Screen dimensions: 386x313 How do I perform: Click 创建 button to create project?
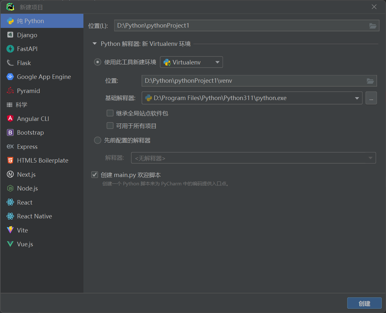coord(364,304)
